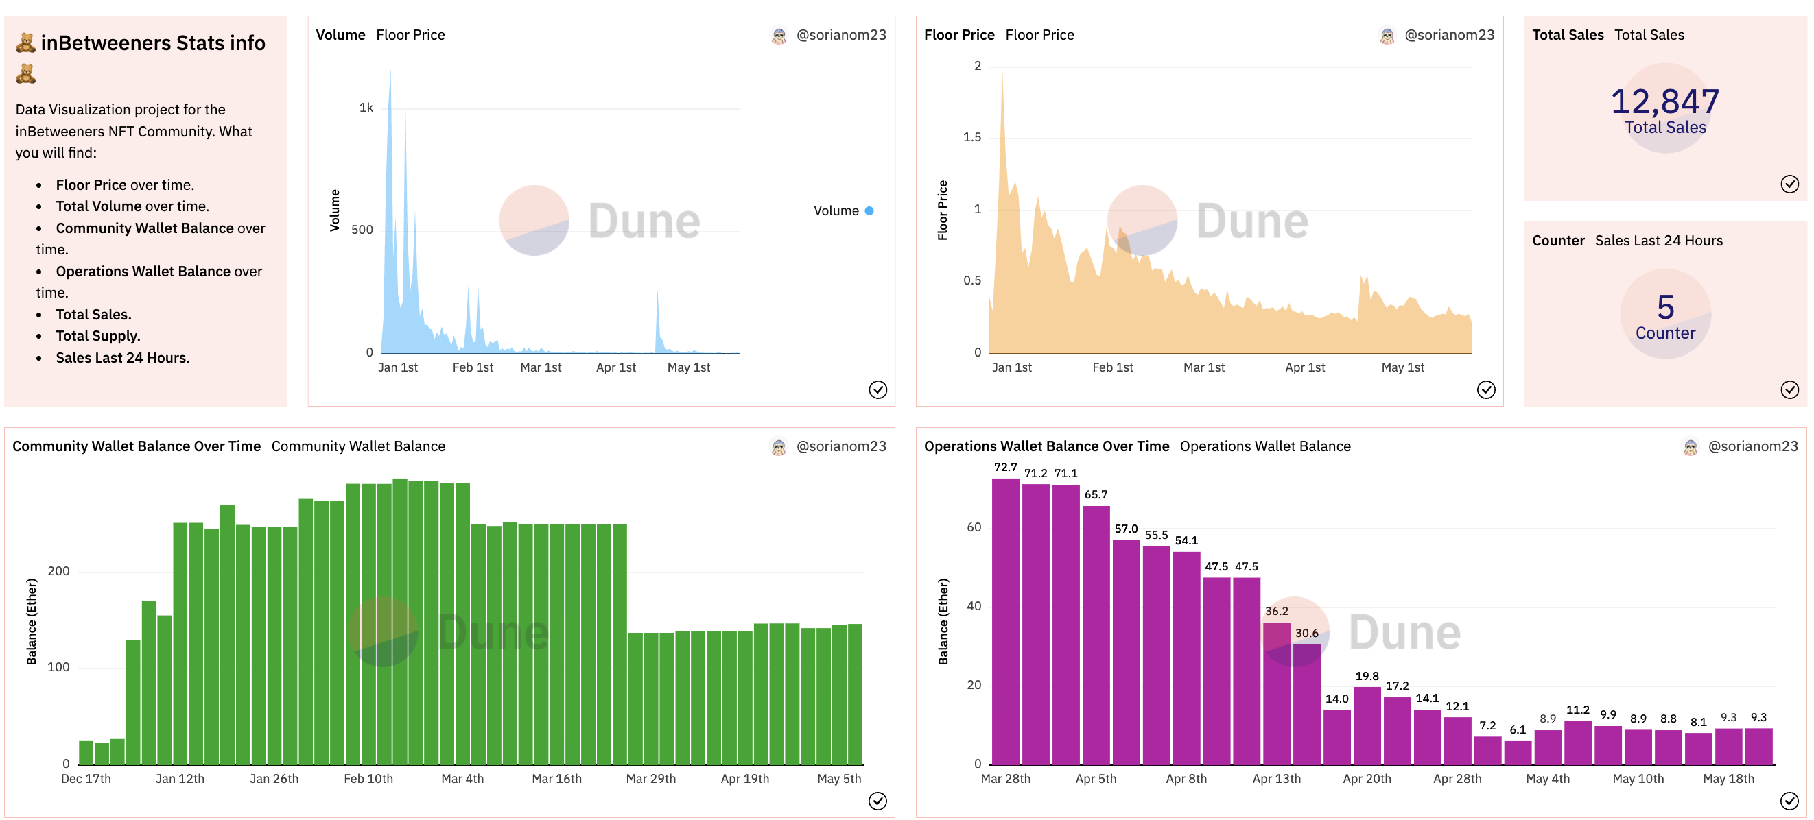This screenshot has height=820, width=1814.
Task: Click the 11.2 bar in Operations chart
Action: [x=1578, y=743]
